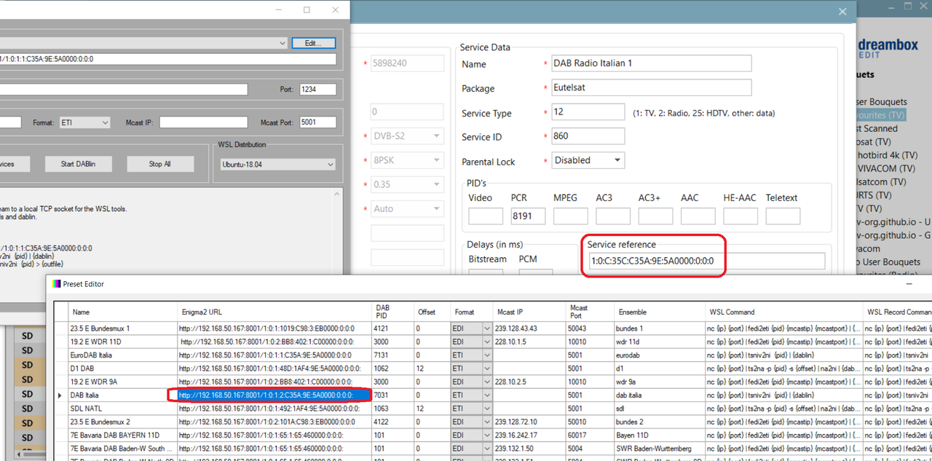
Task: Click the Ensemble column header
Action: (x=659, y=312)
